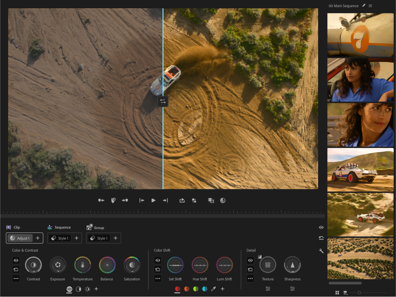Open the more options menu under Color & Contrast
The image size is (396, 297).
coord(16,278)
